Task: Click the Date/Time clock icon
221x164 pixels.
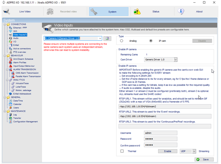Action: [10, 101]
